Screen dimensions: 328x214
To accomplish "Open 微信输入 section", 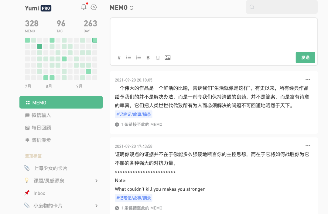I will tap(38, 115).
